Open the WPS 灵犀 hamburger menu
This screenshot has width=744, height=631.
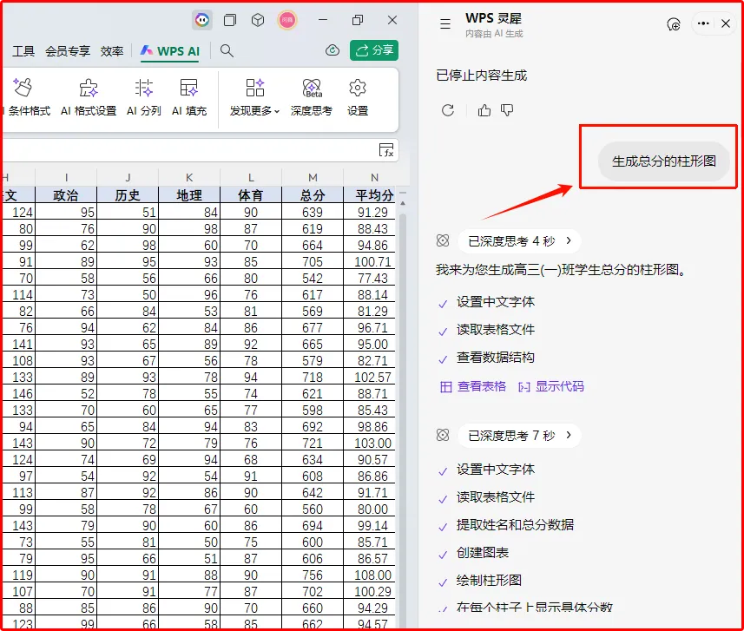click(x=445, y=23)
